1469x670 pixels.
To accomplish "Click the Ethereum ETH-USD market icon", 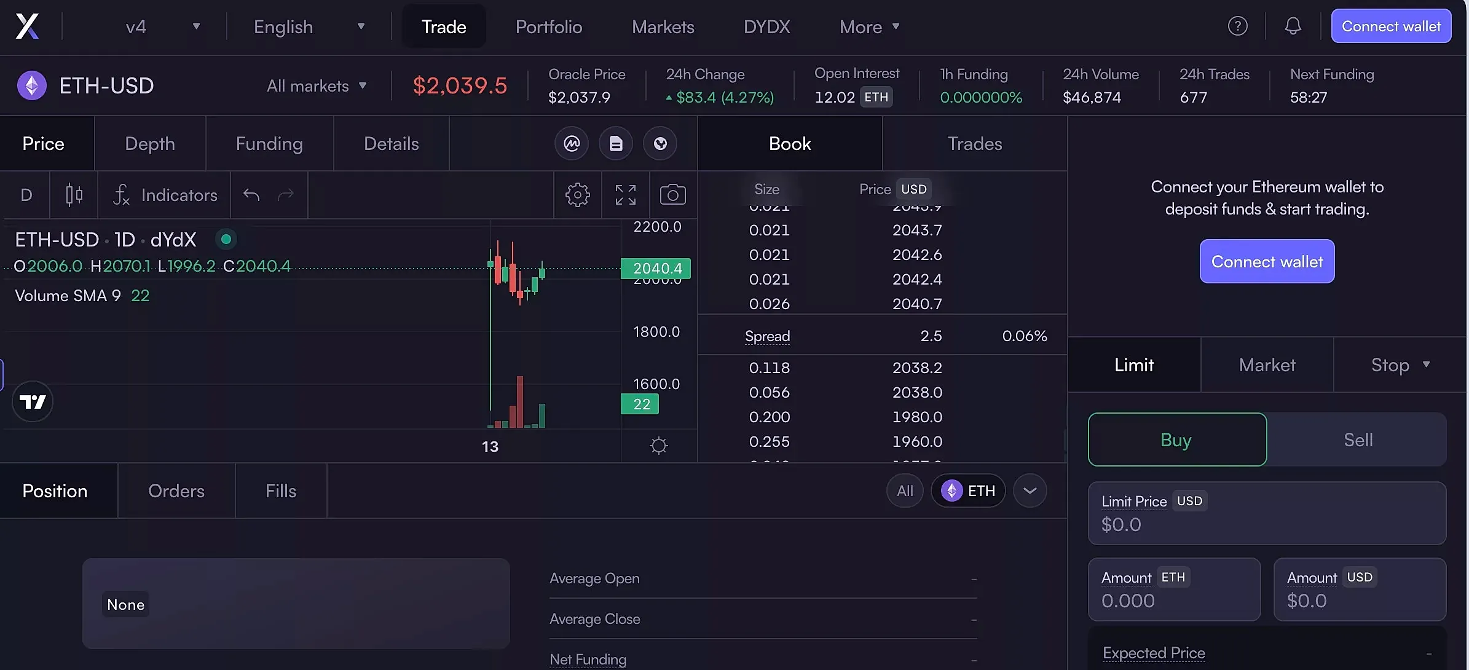I will (32, 85).
